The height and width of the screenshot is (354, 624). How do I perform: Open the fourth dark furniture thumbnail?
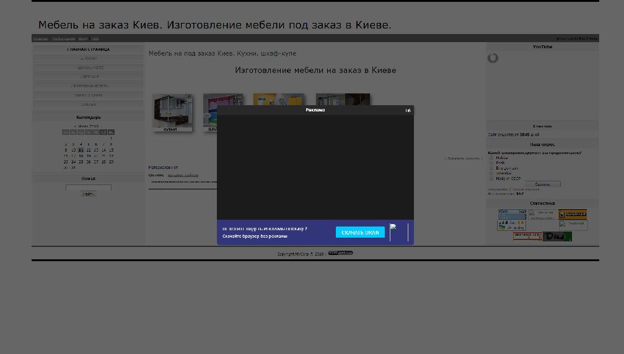click(x=343, y=99)
